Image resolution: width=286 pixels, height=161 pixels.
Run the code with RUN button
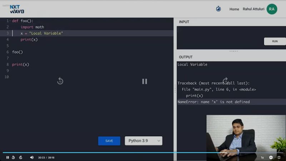click(x=275, y=41)
